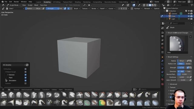The width and height of the screenshot is (194, 109).
Task: Open the Modifiers wrench tab icon
Action: tap(162, 61)
